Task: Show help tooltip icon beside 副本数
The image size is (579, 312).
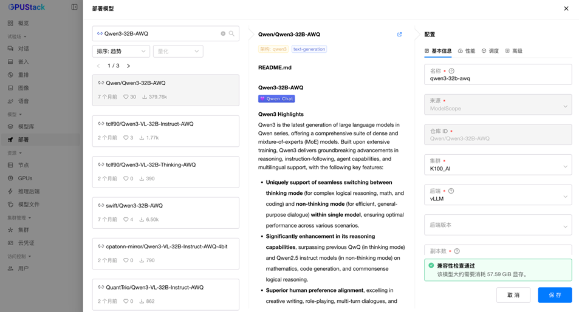Action: coord(457,251)
